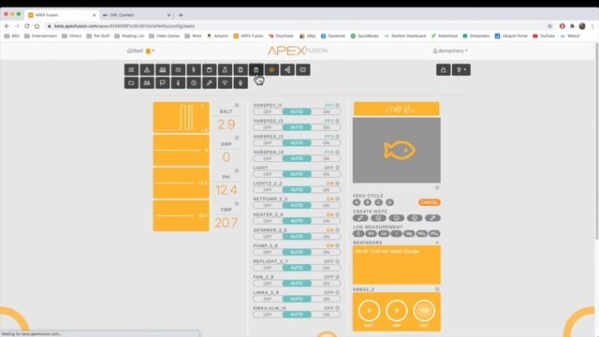Start feed cycle C
This screenshot has width=599, height=337.
tap(378, 202)
